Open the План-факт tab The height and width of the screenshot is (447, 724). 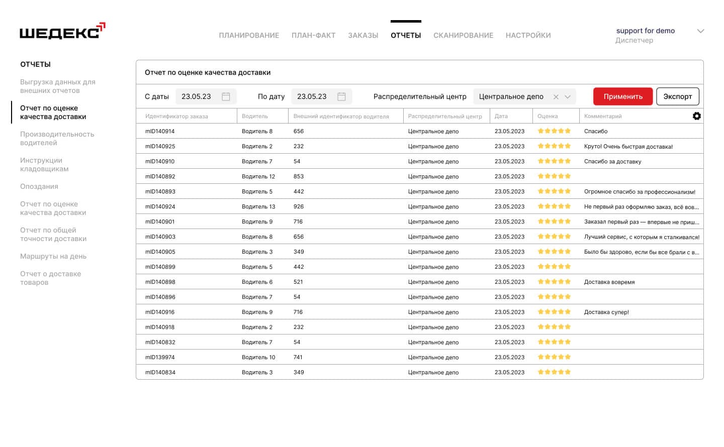click(313, 35)
